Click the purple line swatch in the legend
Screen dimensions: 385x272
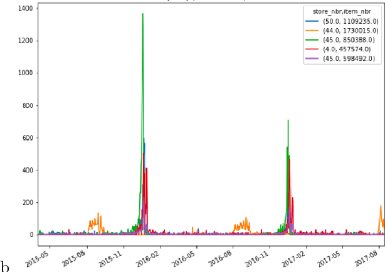point(312,58)
